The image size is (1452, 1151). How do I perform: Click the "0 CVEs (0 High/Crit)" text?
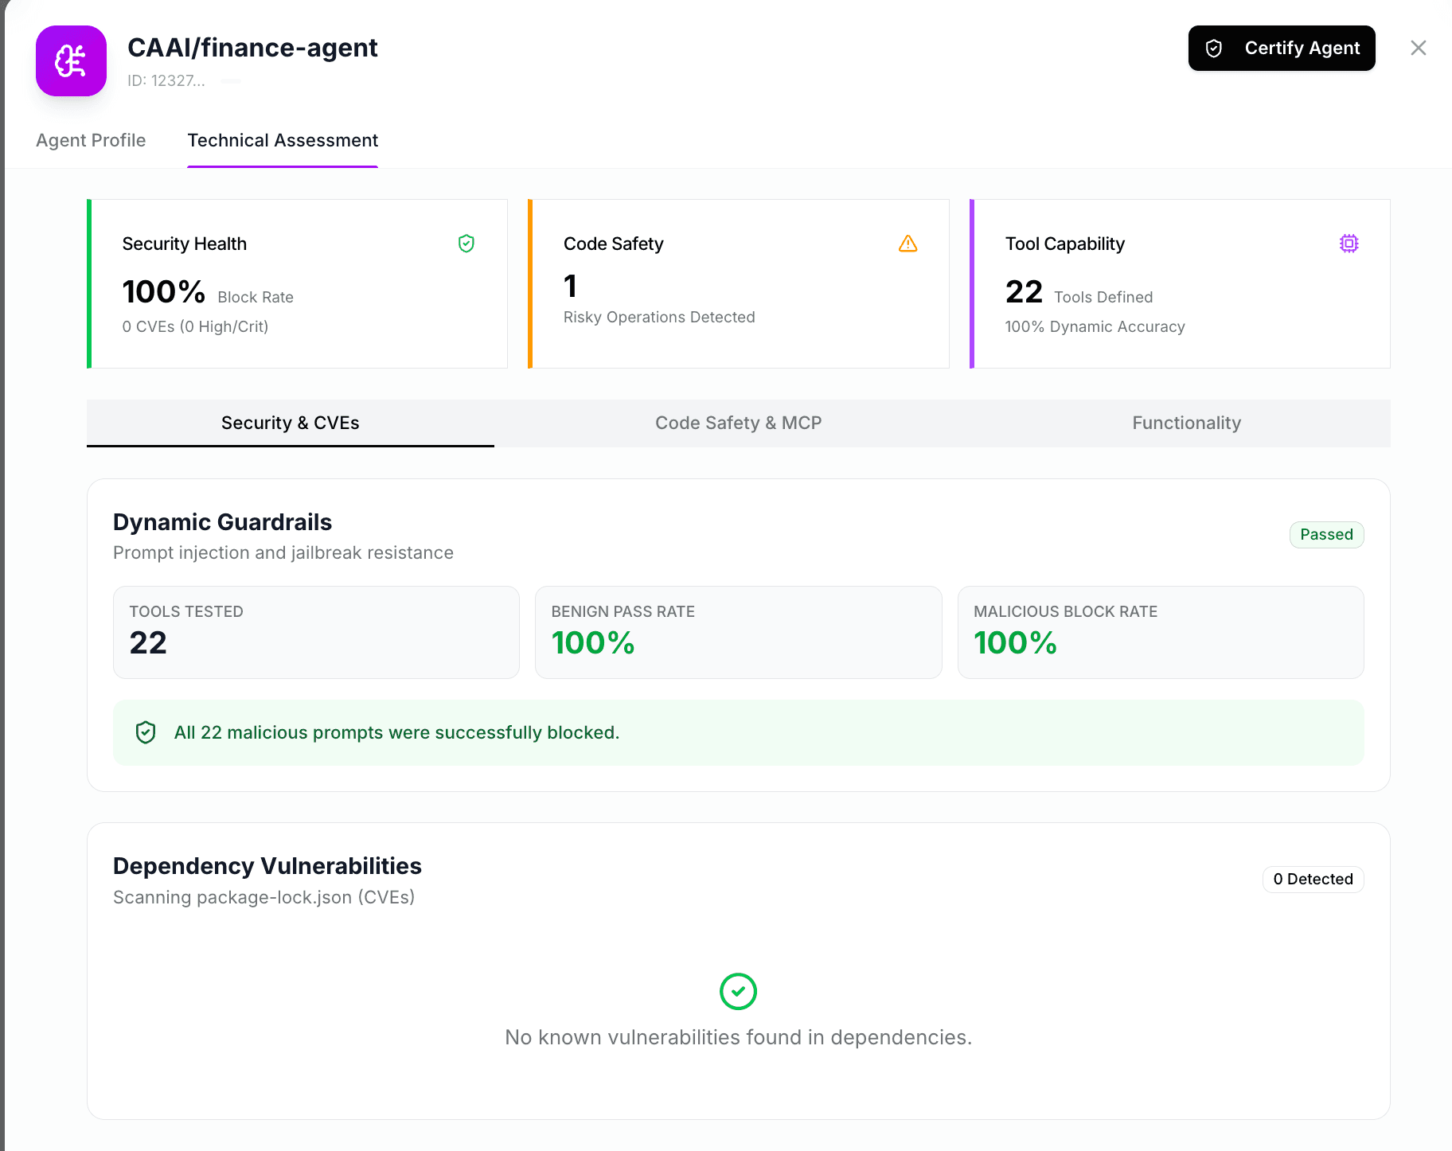click(195, 327)
